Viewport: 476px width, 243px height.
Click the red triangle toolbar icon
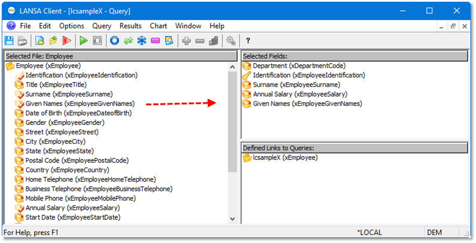coord(67,41)
